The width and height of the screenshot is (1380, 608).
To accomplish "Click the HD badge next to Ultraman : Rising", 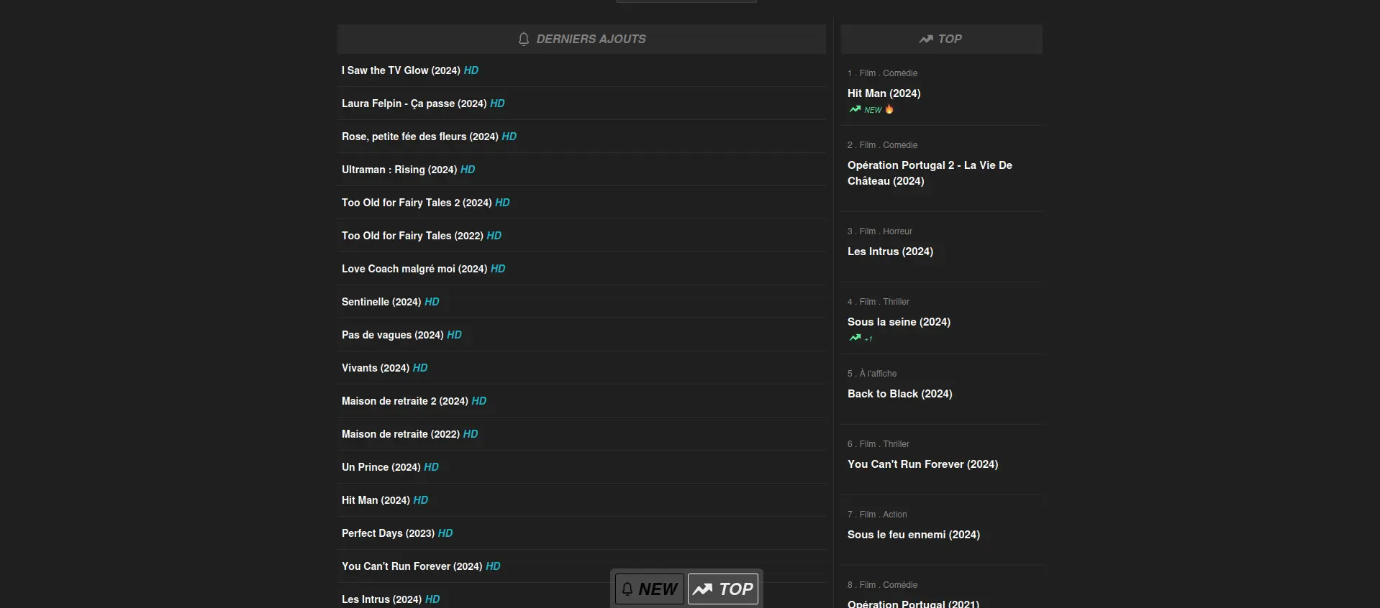I will click(468, 170).
